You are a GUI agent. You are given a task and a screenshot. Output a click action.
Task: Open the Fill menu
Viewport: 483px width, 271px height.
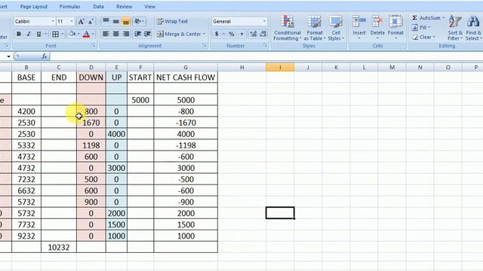(x=421, y=27)
